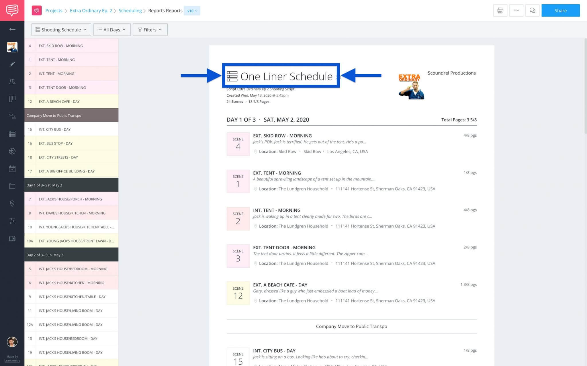Select scene 12 EXT. A BEACH CAFE strip
Screen dimensions: 587x366
(x=71, y=101)
